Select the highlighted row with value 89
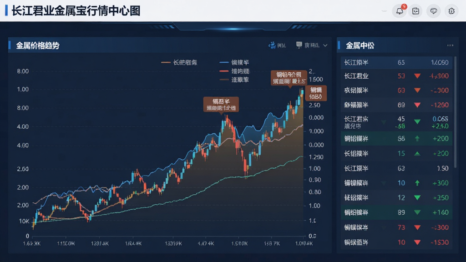 click(396, 212)
